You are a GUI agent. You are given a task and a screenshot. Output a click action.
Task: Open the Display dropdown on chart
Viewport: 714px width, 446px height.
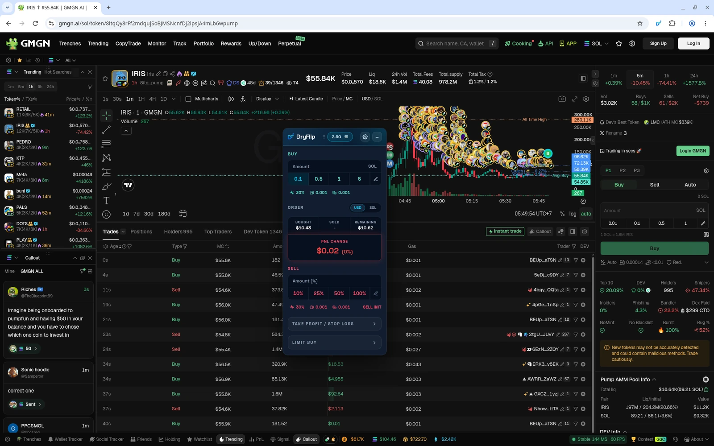(x=267, y=99)
